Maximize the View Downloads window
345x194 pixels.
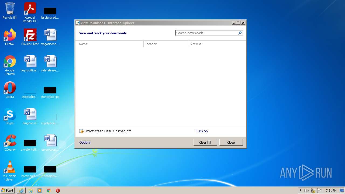point(238,23)
